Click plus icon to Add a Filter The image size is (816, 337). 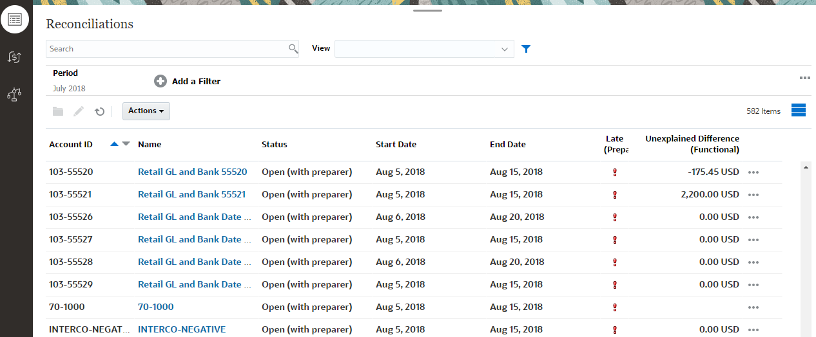[160, 81]
